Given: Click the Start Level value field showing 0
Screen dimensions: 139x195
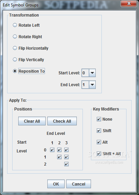Looking at the screenshot, I should pos(85,73).
